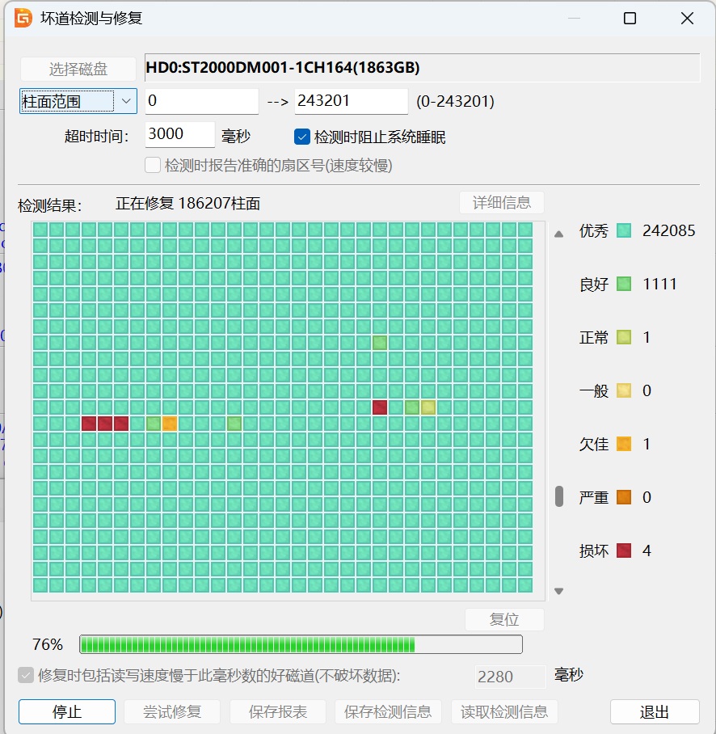
Task: Click the 退出 button
Action: point(655,712)
